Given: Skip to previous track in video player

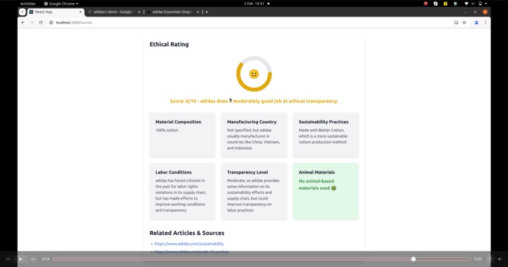Looking at the screenshot, I should 8,259.
